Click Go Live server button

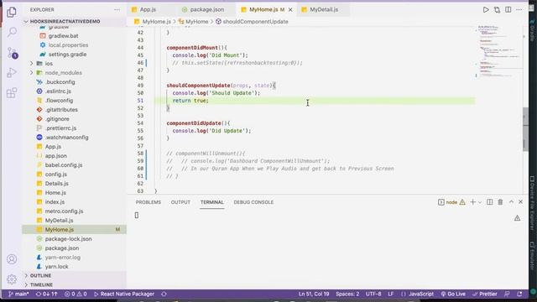453,294
